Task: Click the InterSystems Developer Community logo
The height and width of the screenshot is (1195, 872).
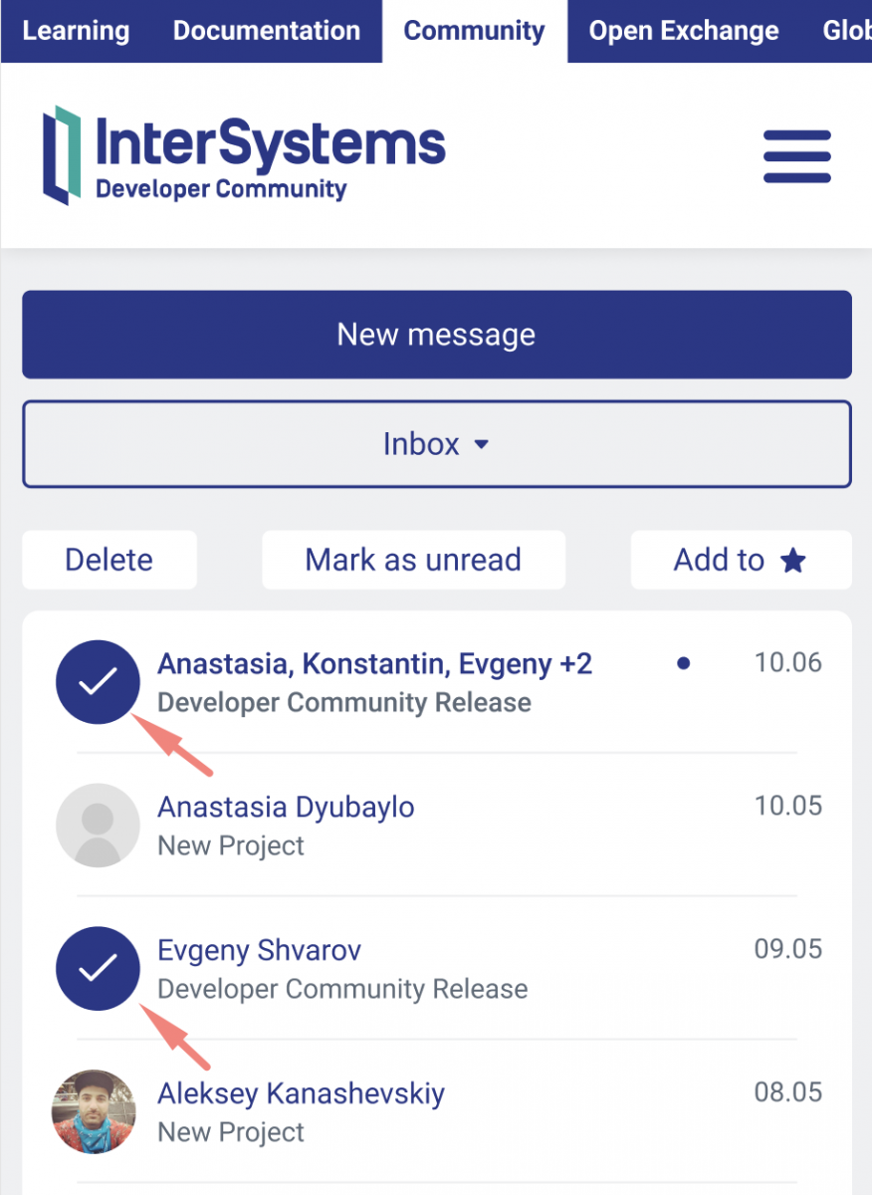Action: 244,155
